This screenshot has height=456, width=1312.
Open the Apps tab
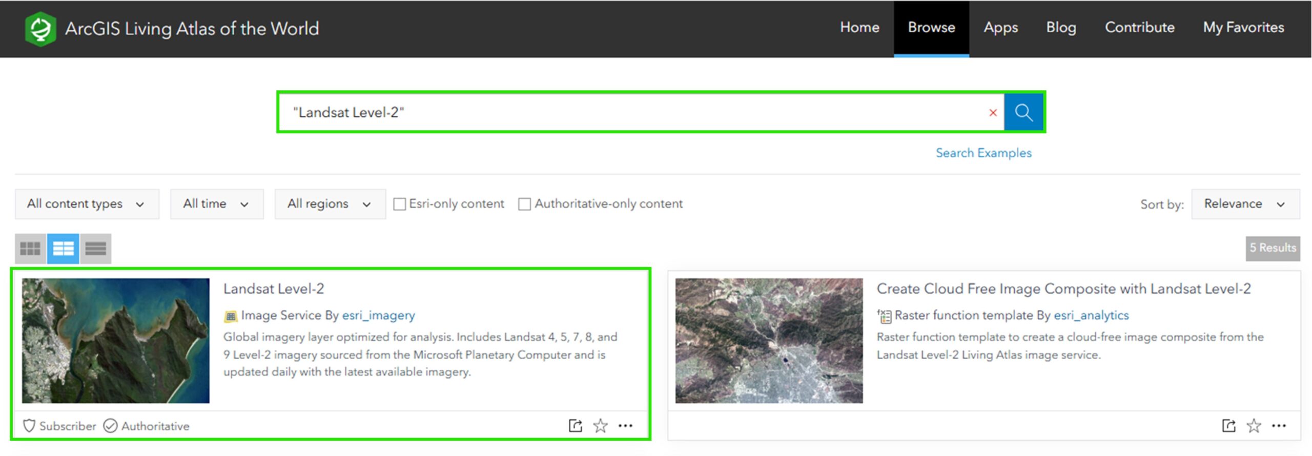[x=1000, y=28]
